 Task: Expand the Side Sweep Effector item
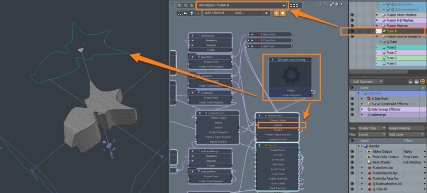pos(362,109)
